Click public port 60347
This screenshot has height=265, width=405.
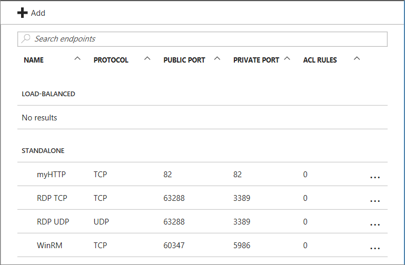coord(174,246)
